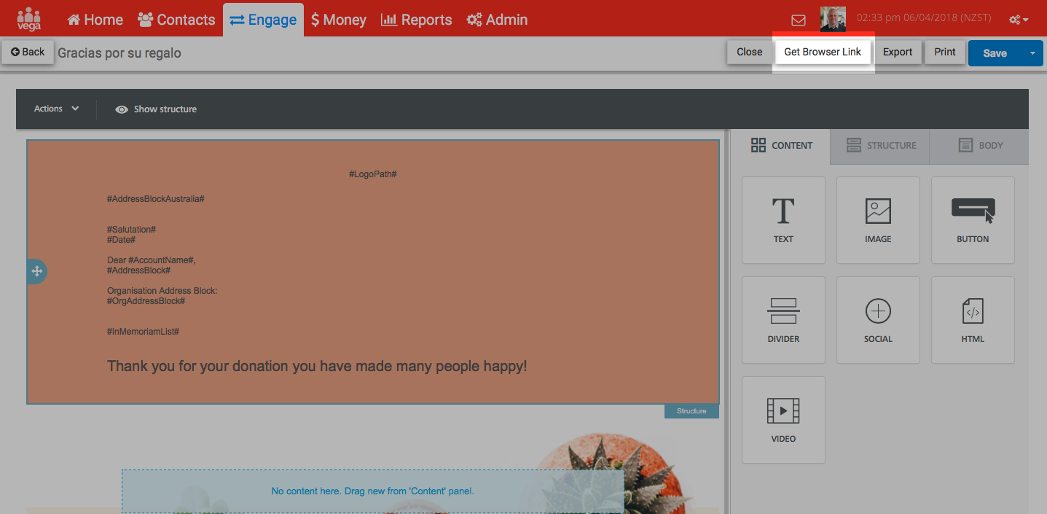Click the #AddressBlock# placeholder
The width and height of the screenshot is (1047, 514).
(138, 270)
